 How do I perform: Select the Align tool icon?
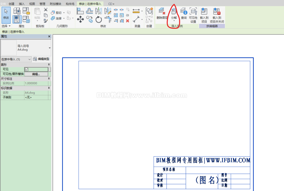80,11
